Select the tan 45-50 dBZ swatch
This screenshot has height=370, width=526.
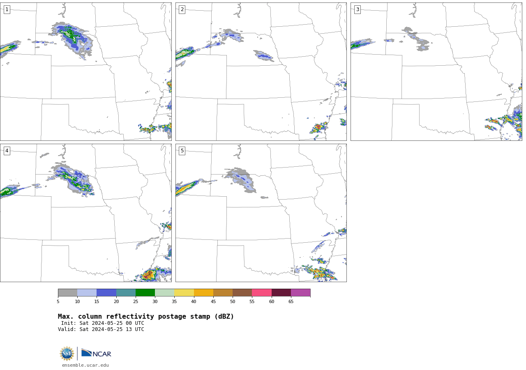223,293
